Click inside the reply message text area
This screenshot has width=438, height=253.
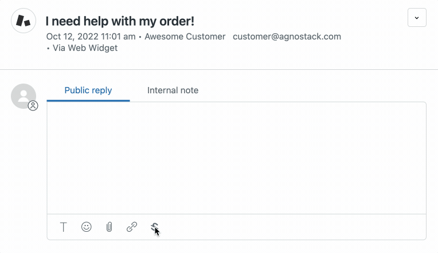click(x=237, y=158)
